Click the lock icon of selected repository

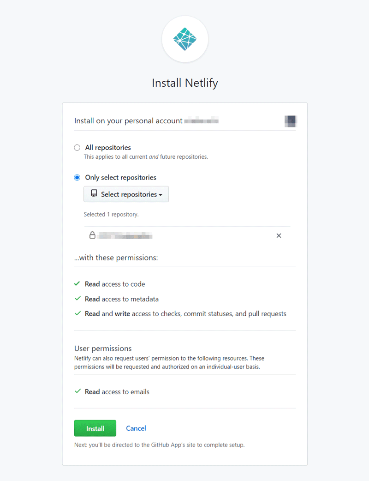(92, 235)
